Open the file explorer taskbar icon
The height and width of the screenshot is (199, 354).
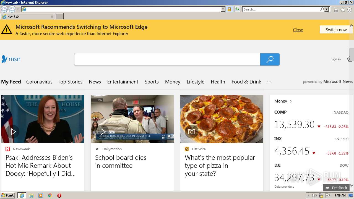pyautogui.click(x=31, y=195)
